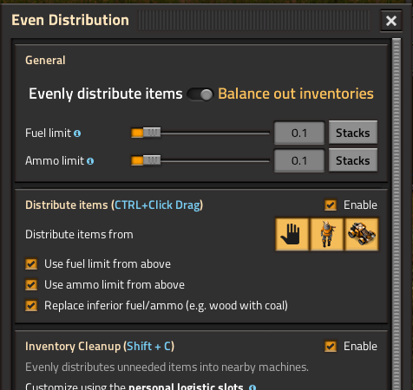Toggle the distribute/balance mode switch
The height and width of the screenshot is (390, 413).
pyautogui.click(x=200, y=94)
